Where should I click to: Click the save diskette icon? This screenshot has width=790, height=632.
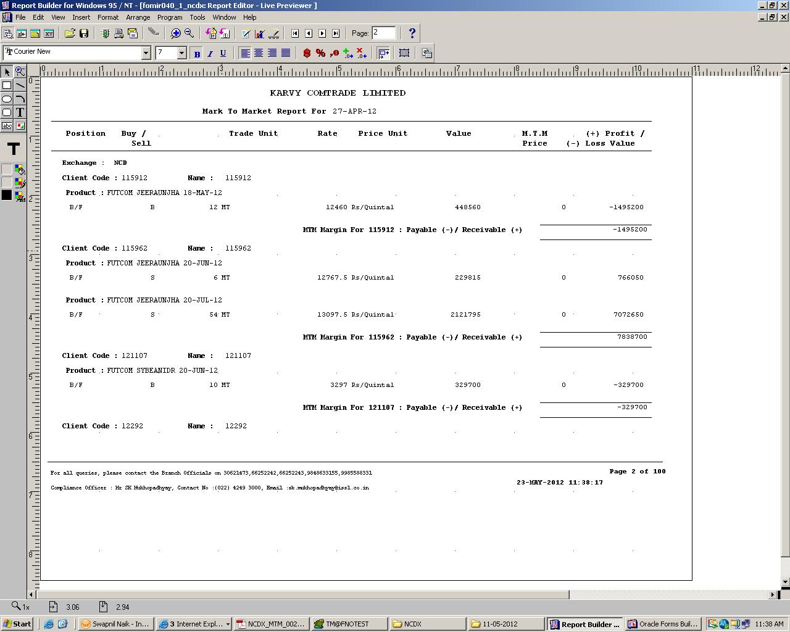(84, 33)
